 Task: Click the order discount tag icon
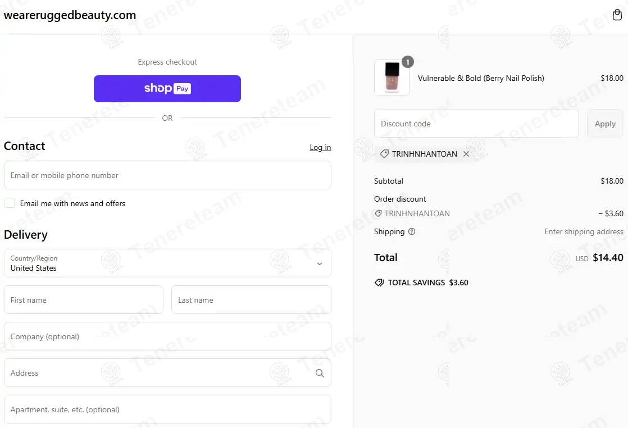378,213
